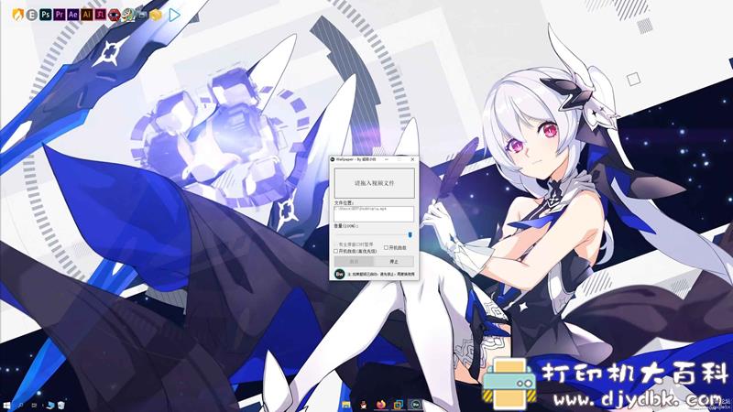
Task: Launch the Premiere Pro shortcut
Action: click(60, 15)
